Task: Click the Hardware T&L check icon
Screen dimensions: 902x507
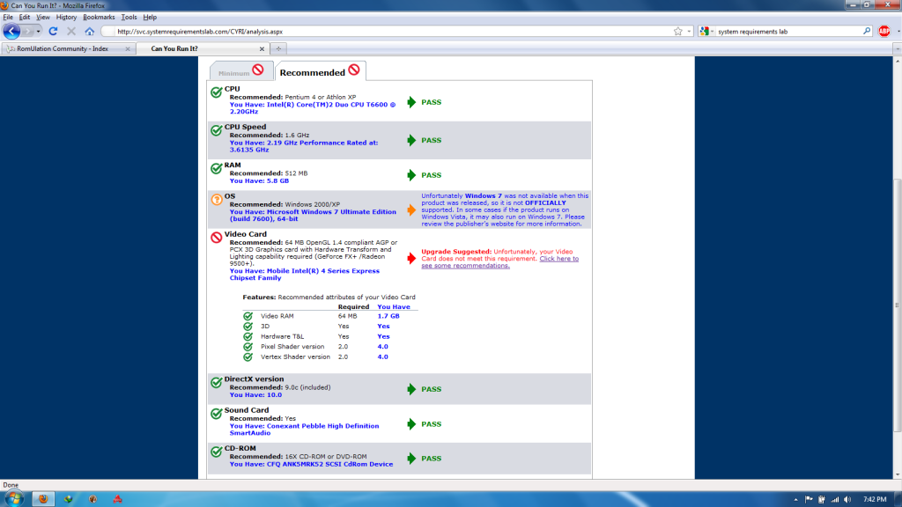Action: [x=248, y=336]
